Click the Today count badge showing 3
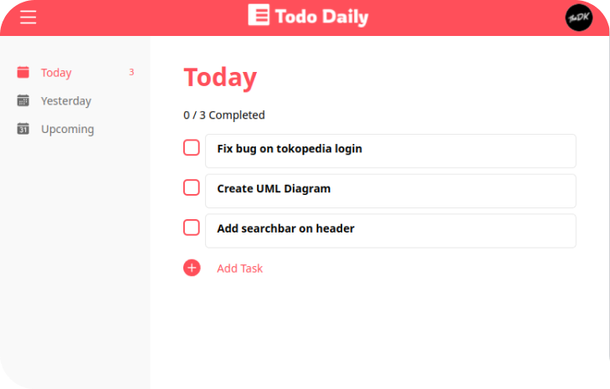The width and height of the screenshot is (610, 389). [131, 72]
